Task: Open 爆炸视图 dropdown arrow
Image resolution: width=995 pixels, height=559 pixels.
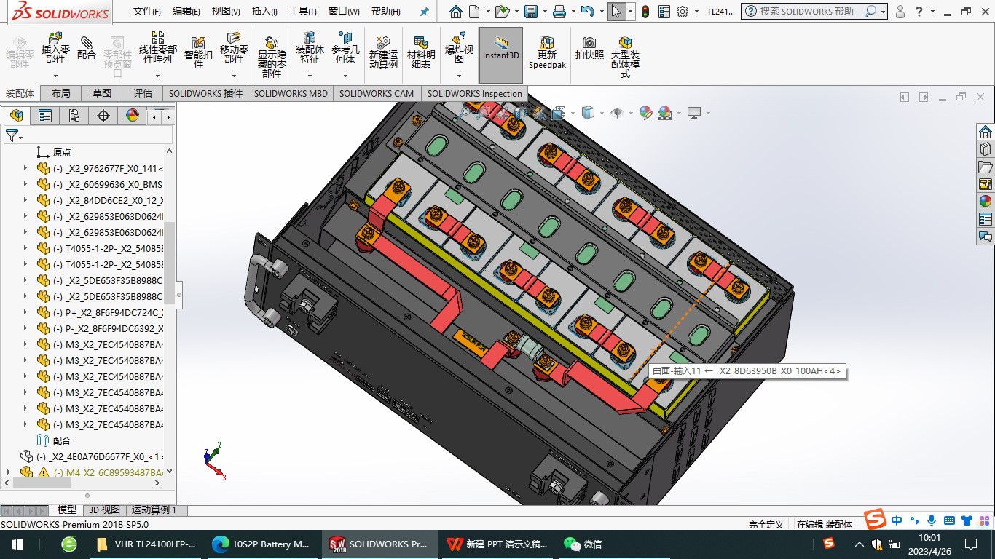Action: click(x=459, y=76)
